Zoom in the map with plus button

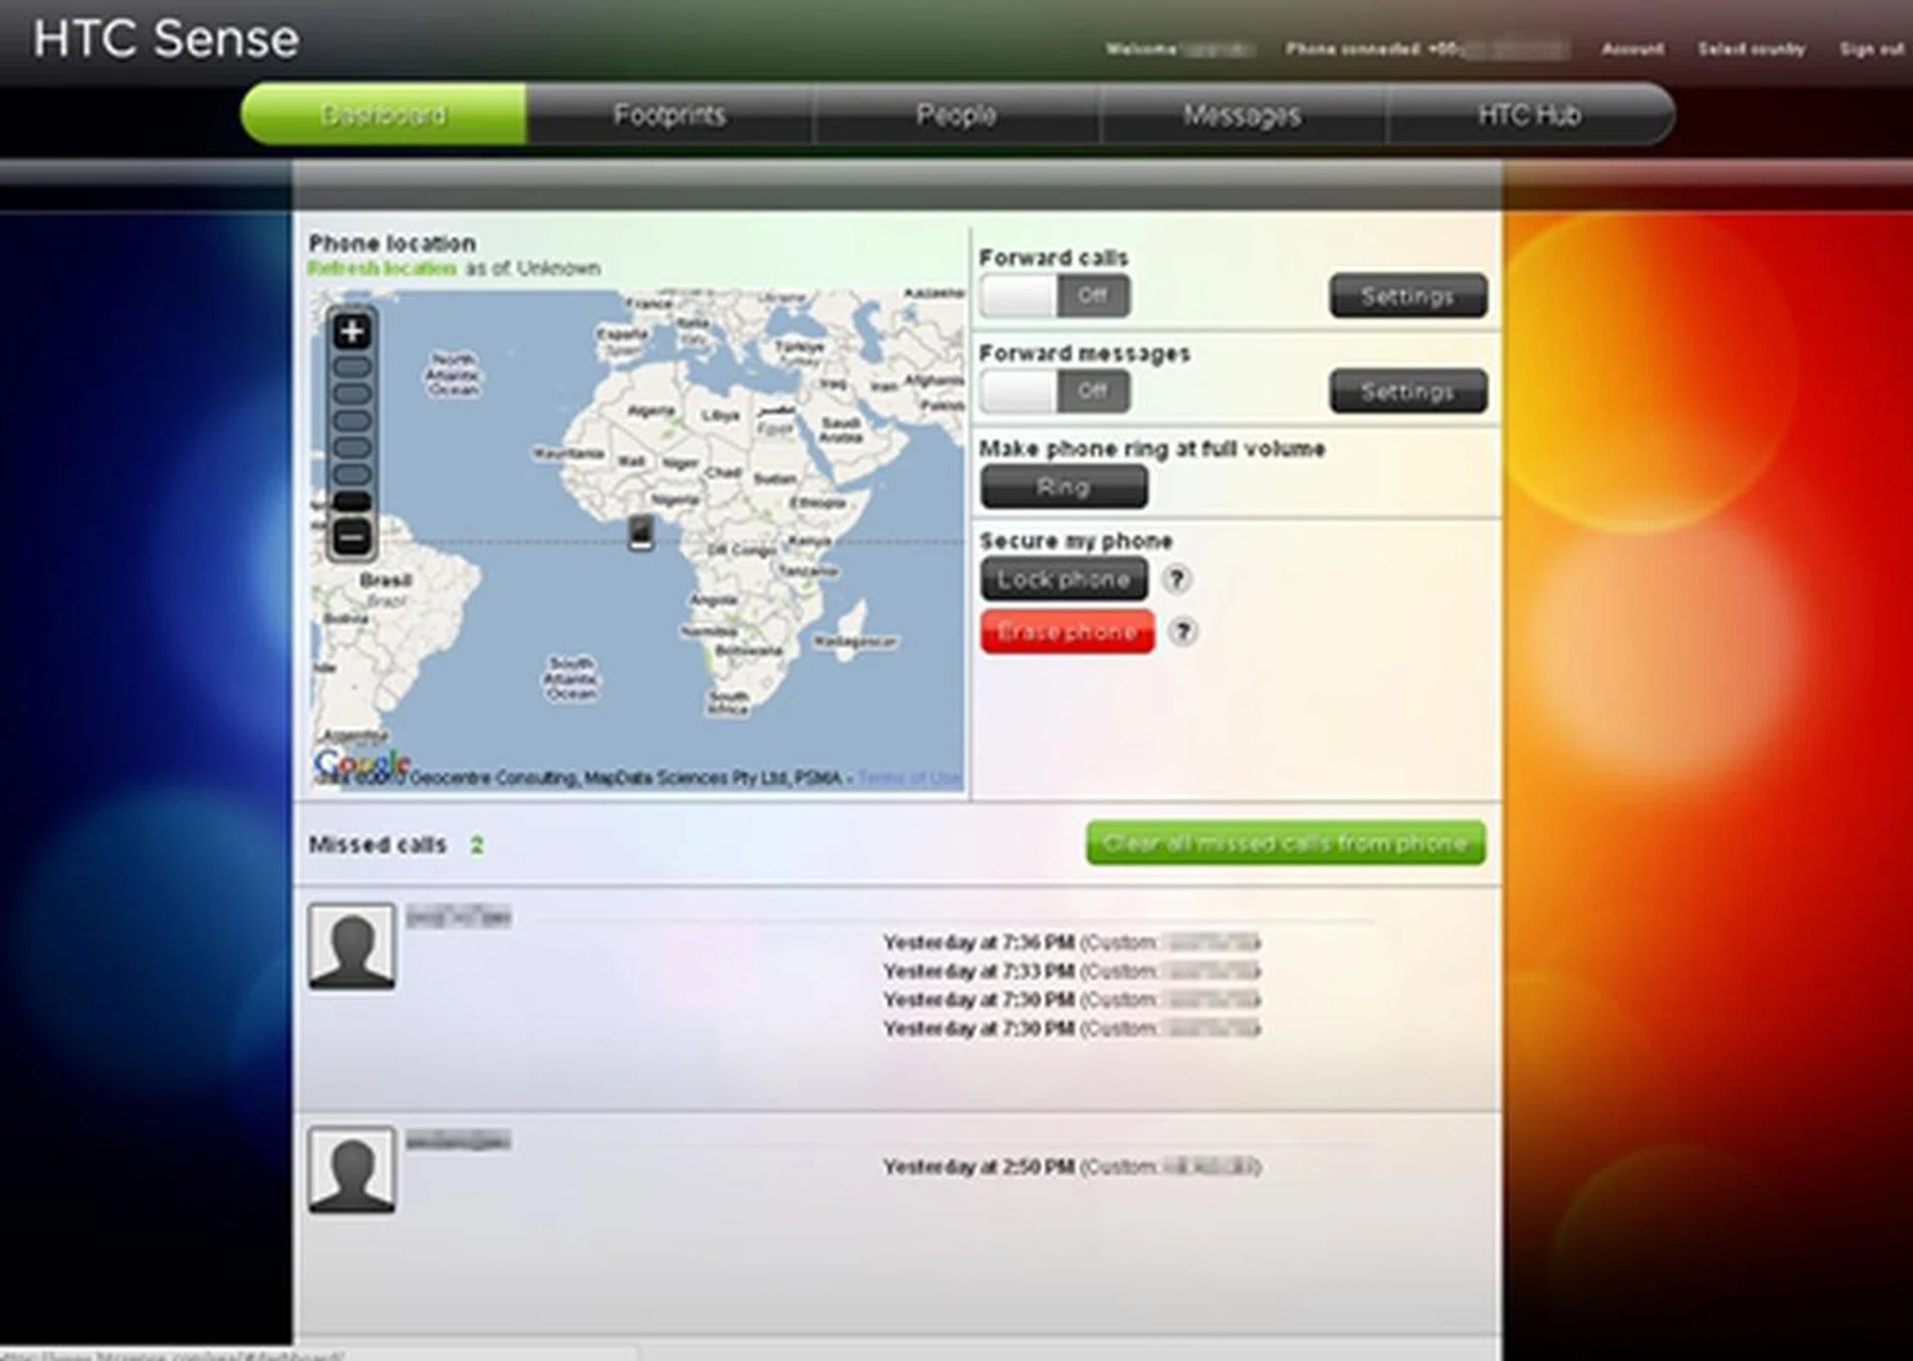click(x=352, y=332)
